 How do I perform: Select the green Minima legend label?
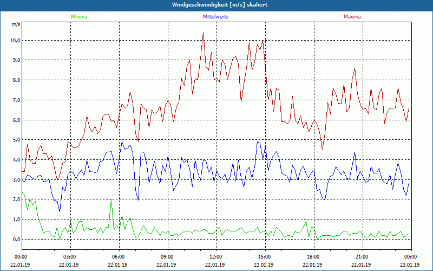pos(79,17)
